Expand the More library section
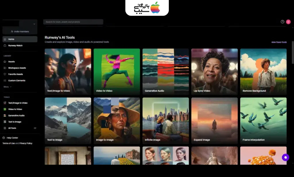Screen dimensions: 294x177 [7, 87]
